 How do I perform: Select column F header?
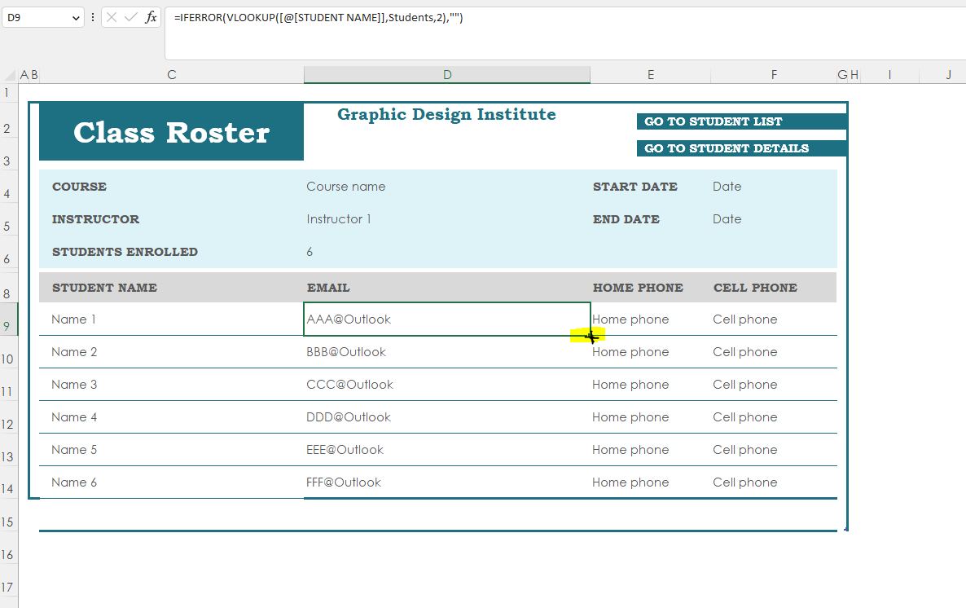tap(774, 75)
